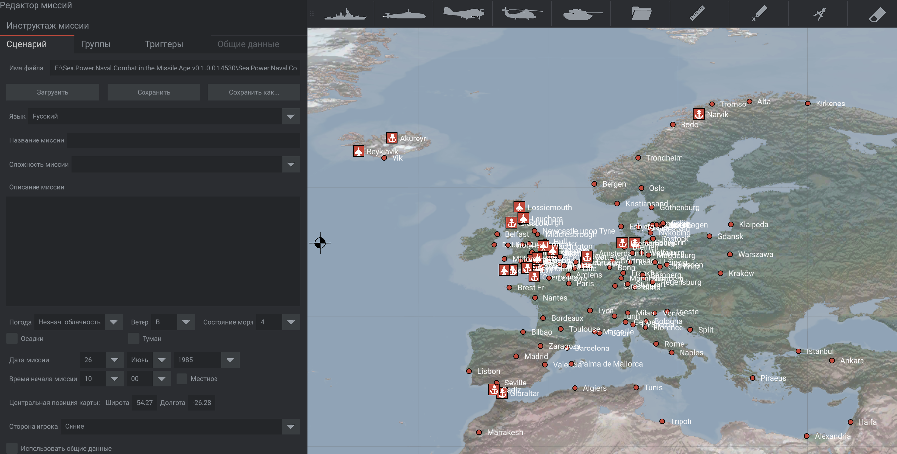Open the Язык language dropdown
The image size is (897, 454).
[x=291, y=116]
